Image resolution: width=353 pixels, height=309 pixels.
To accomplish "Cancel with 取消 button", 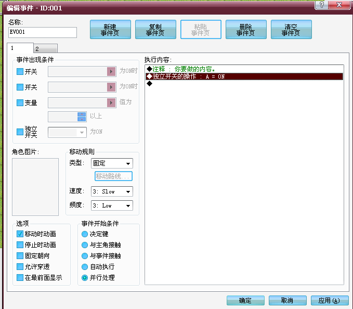I will 287,301.
